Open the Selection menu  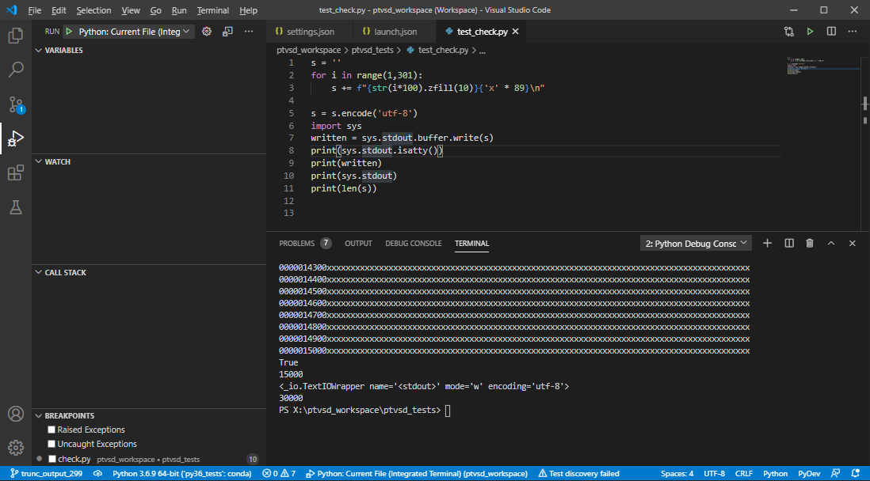pyautogui.click(x=93, y=10)
